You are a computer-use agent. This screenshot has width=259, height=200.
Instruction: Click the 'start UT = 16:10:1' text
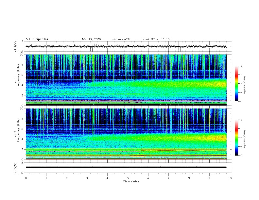click(x=158, y=39)
